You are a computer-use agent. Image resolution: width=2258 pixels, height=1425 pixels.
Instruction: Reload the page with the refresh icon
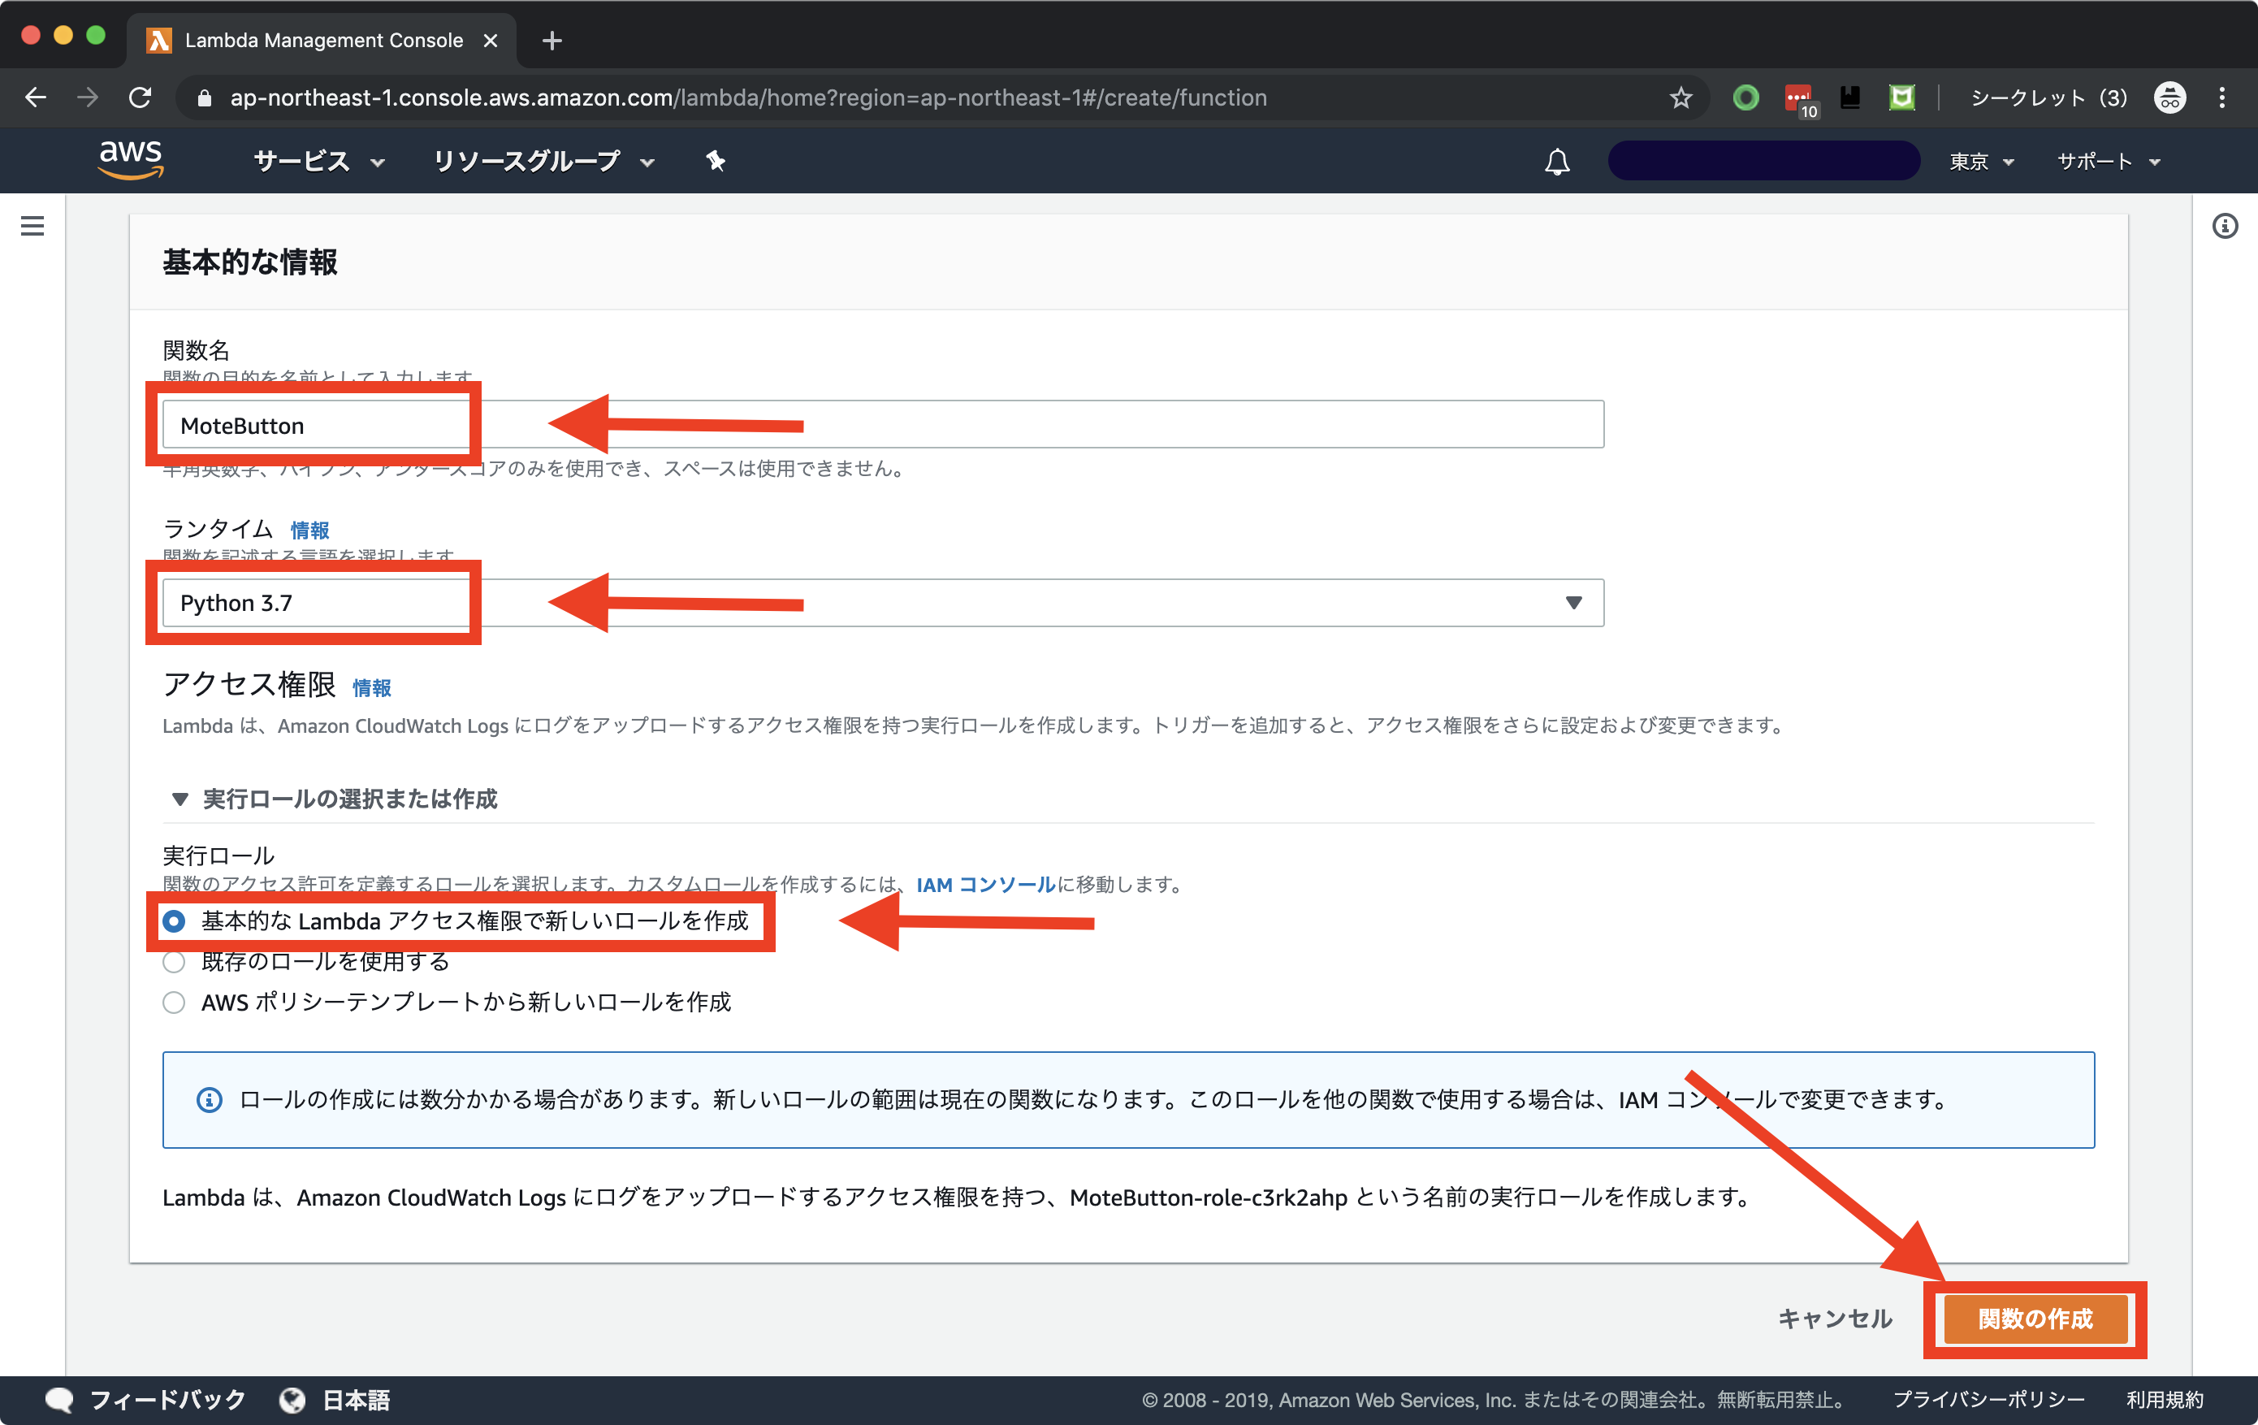140,97
